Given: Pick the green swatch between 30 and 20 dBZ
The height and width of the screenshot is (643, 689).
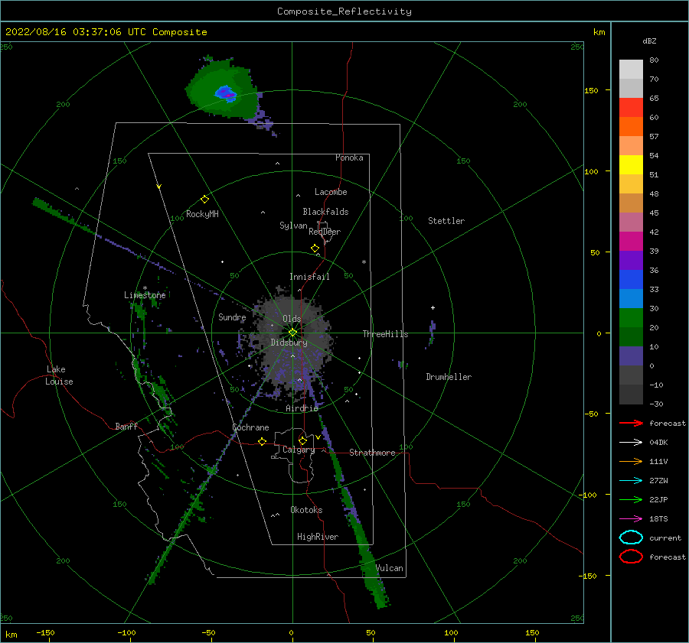Looking at the screenshot, I should click(631, 318).
